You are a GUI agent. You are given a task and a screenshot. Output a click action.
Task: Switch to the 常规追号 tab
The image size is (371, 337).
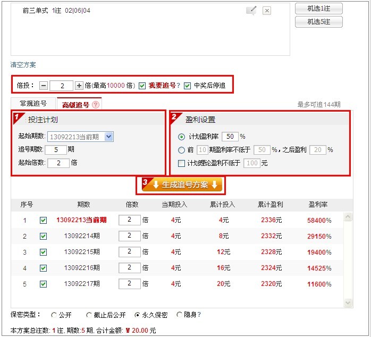point(33,104)
